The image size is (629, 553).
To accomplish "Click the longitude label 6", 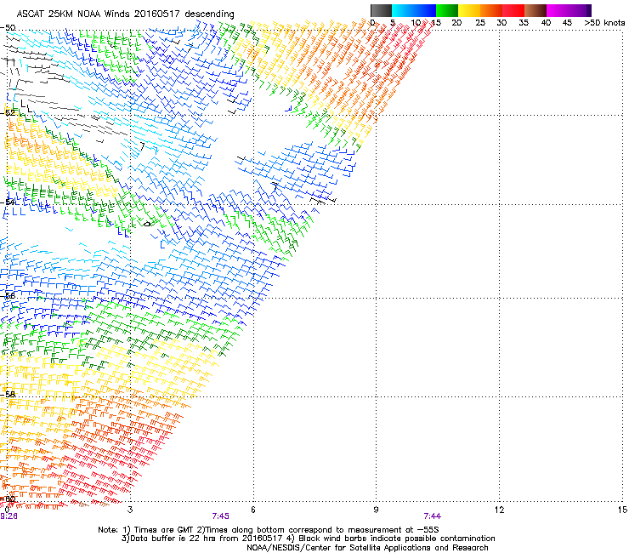I will 253,510.
